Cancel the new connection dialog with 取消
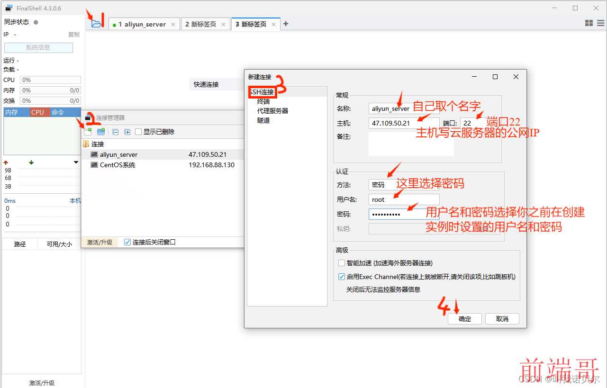 pos(502,319)
